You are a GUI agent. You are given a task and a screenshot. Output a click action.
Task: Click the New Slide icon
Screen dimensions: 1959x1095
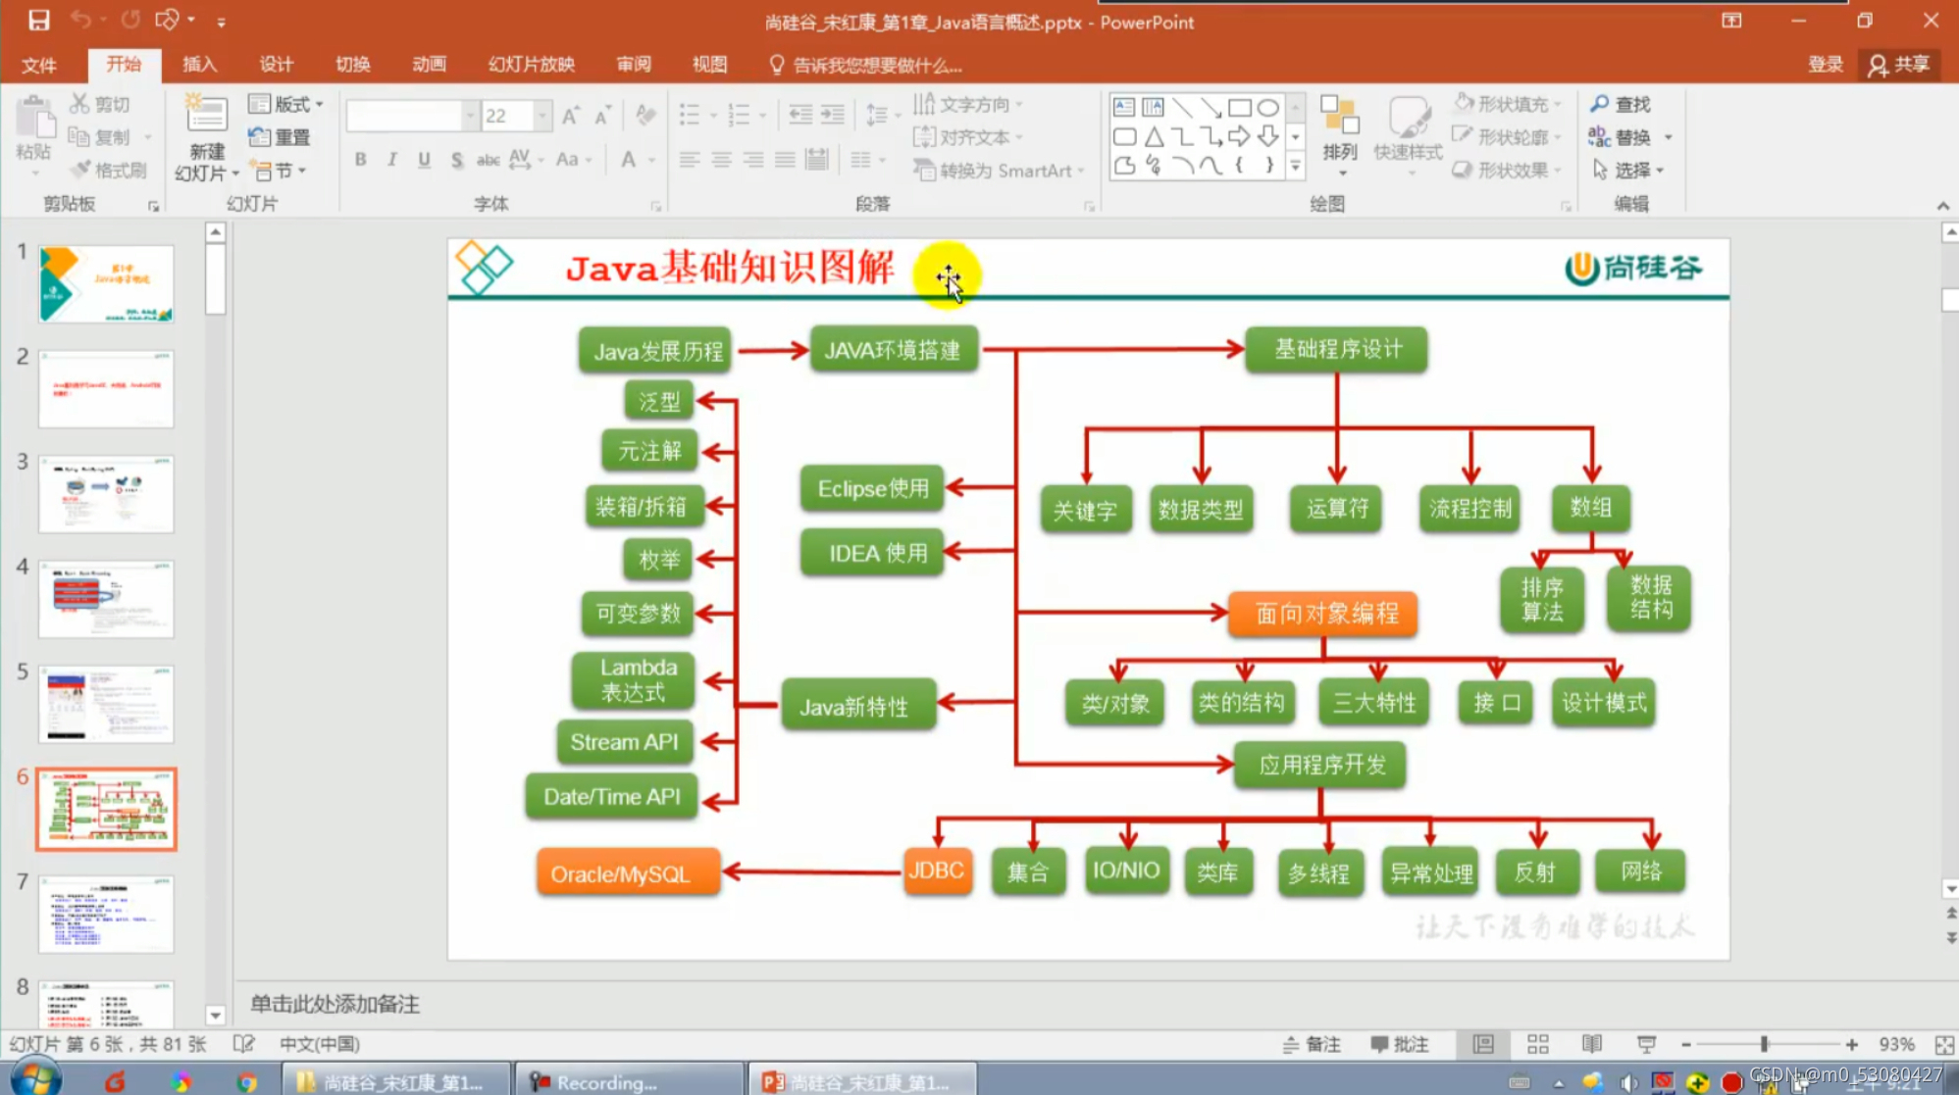tap(206, 116)
